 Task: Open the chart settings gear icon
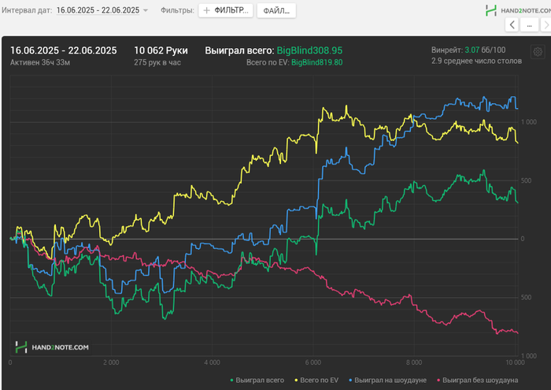pos(538,52)
